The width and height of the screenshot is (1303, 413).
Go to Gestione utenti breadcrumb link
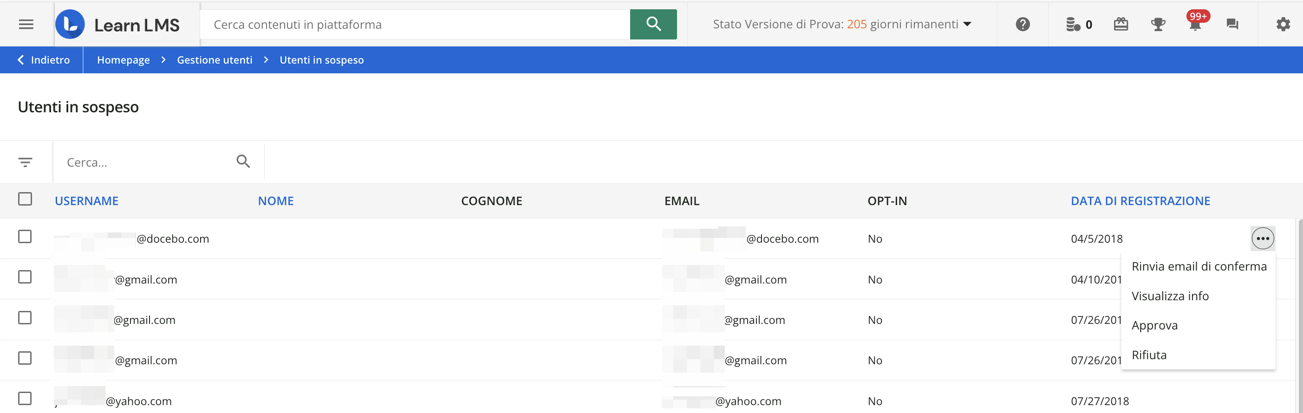(x=215, y=60)
